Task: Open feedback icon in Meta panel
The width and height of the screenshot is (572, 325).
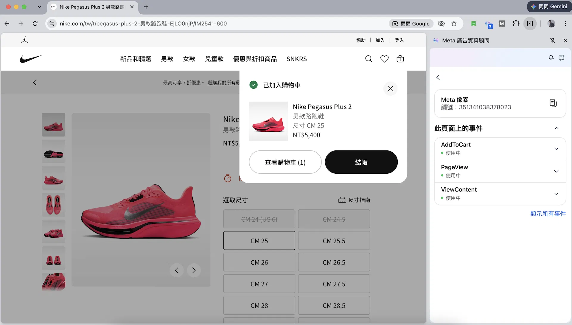Action: click(562, 57)
